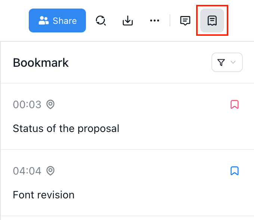Open the more options ellipsis menu
The width and height of the screenshot is (254, 220).
pyautogui.click(x=155, y=21)
